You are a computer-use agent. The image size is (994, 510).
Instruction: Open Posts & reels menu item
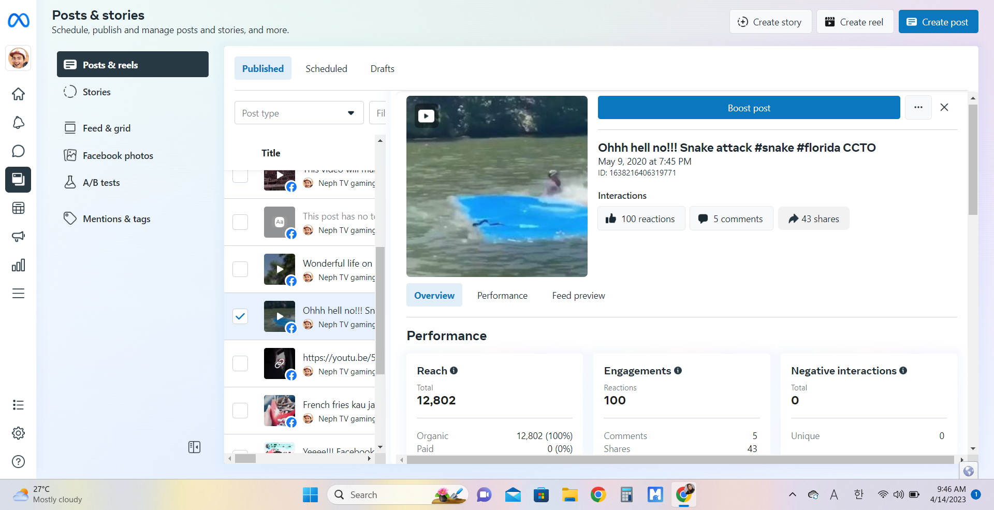point(133,64)
